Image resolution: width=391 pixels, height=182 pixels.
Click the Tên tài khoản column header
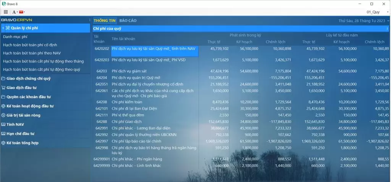pyautogui.click(x=123, y=39)
